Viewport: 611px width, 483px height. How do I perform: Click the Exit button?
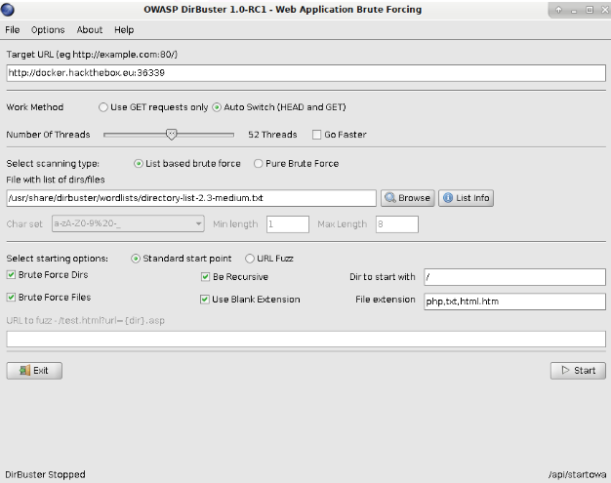[34, 371]
